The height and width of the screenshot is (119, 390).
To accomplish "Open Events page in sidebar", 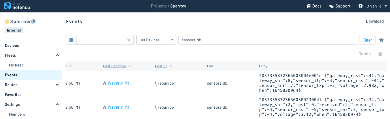I will coord(11,75).
